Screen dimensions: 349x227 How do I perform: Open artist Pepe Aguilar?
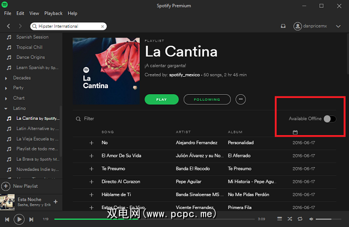click(x=189, y=181)
